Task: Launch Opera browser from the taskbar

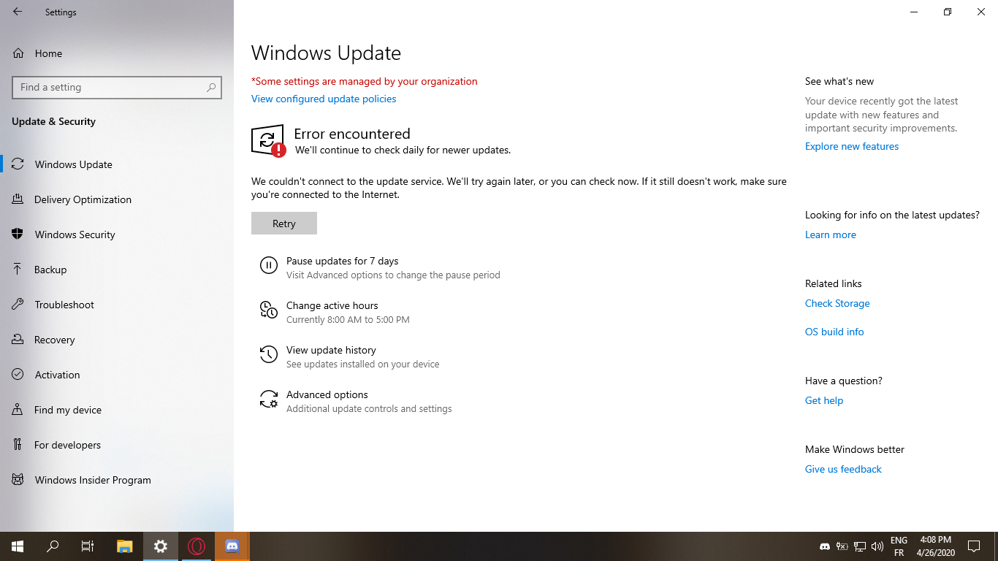Action: (x=197, y=546)
